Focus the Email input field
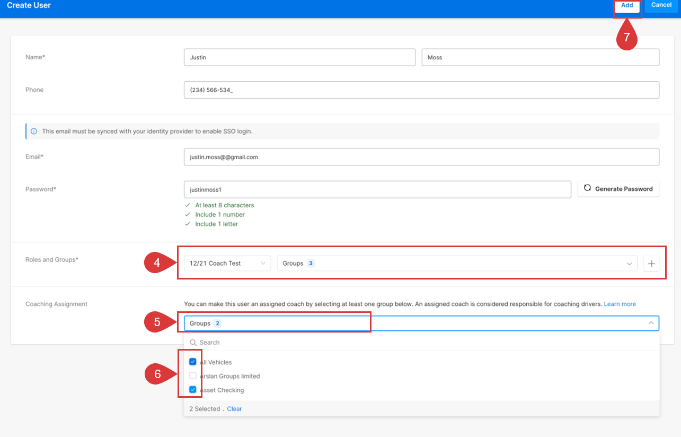This screenshot has height=437, width=681. (x=421, y=157)
